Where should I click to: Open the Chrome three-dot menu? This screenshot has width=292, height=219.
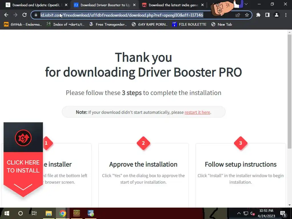click(286, 15)
